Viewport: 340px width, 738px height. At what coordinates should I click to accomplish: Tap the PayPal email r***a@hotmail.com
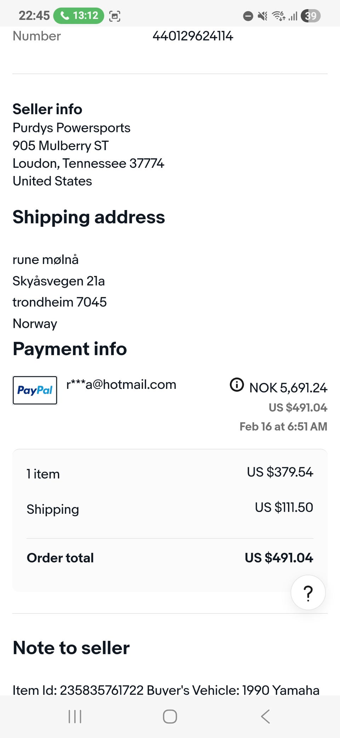121,385
